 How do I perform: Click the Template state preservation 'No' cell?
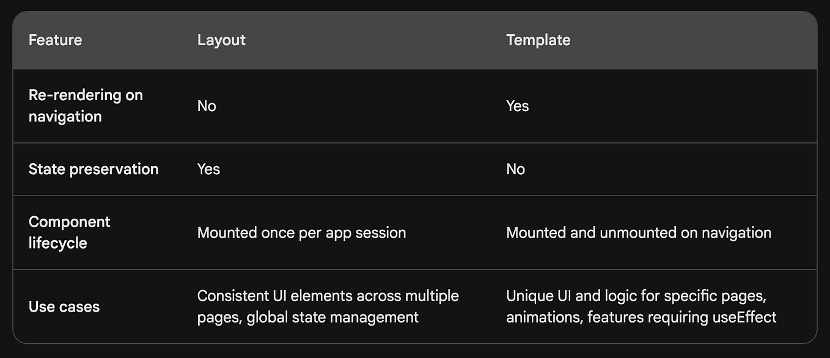point(515,169)
